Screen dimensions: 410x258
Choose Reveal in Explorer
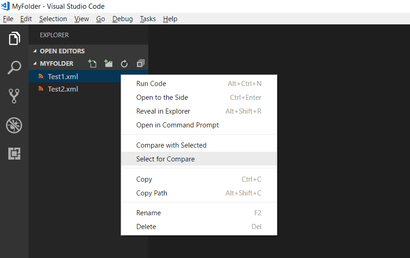[x=163, y=111]
